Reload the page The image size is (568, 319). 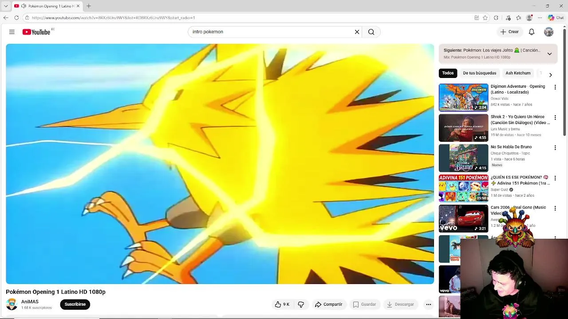click(x=16, y=18)
